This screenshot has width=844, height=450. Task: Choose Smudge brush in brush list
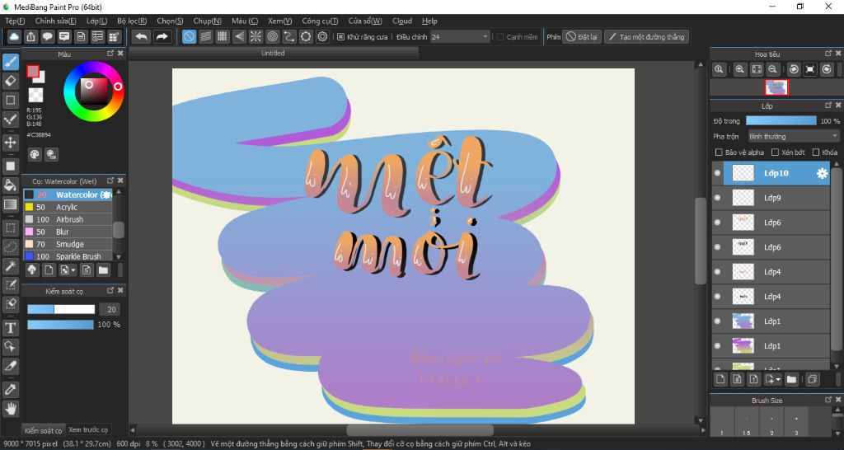point(68,245)
